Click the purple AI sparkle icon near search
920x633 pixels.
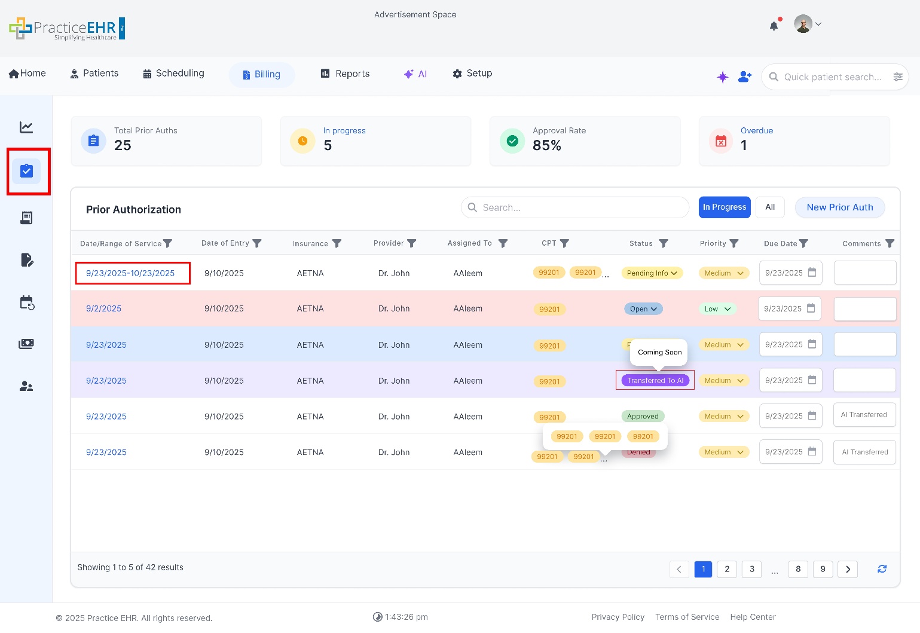click(723, 77)
